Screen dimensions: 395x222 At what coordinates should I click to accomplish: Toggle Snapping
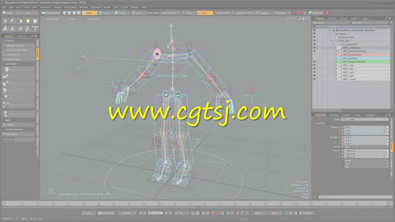(x=263, y=13)
